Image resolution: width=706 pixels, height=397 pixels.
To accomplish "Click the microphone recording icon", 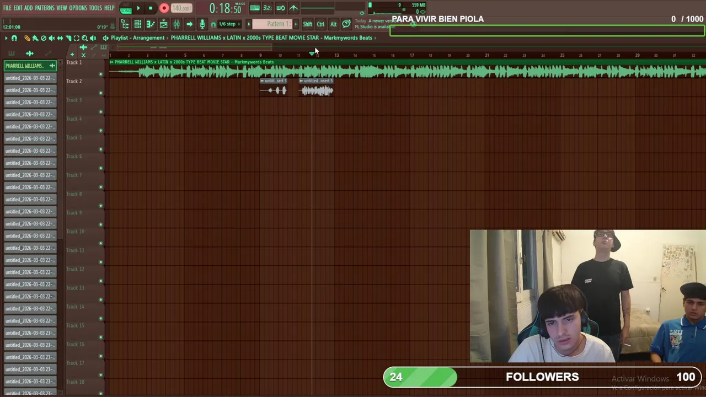I will pos(202,24).
